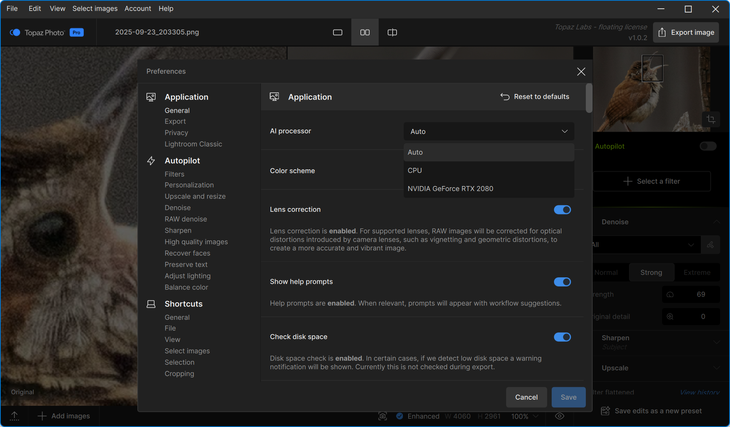Click the preview eye icon in status bar
The width and height of the screenshot is (730, 427).
tap(559, 416)
